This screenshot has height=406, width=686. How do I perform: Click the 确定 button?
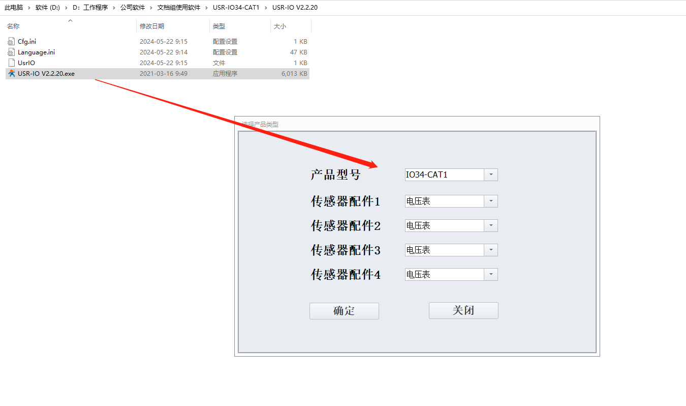point(344,311)
